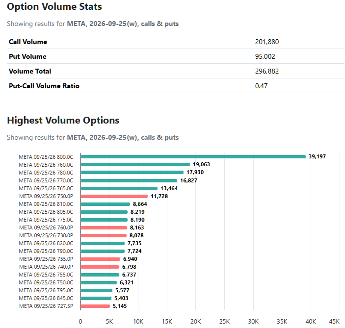
Task: Click the Put Volume value 95,002
Action: (x=265, y=56)
